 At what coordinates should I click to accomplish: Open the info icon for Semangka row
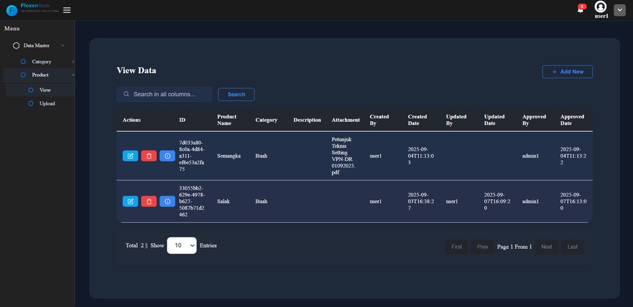167,156
